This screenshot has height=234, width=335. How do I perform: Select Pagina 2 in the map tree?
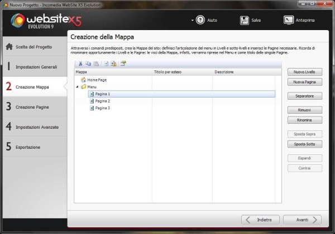pos(102,101)
